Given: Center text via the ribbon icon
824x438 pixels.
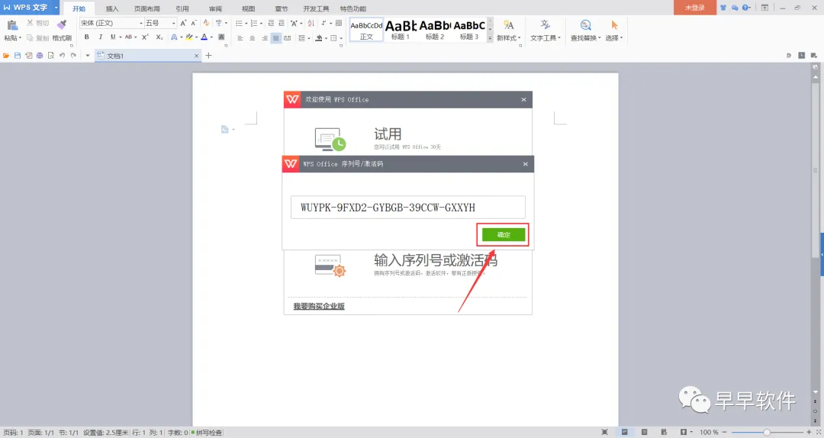Looking at the screenshot, I should pyautogui.click(x=252, y=38).
